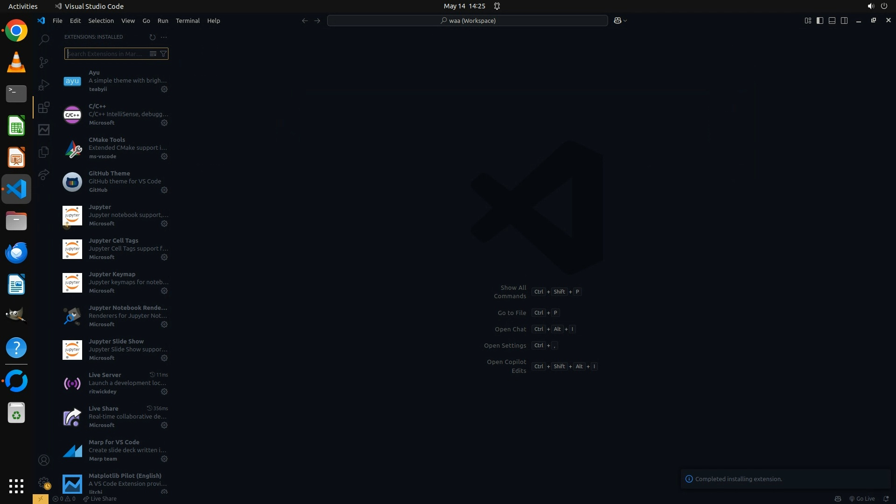The width and height of the screenshot is (896, 504).
Task: Open Live Share activity bar icon
Action: pos(44,175)
